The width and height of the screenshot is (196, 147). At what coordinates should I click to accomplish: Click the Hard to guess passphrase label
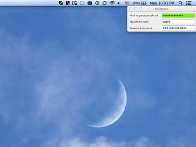click(x=144, y=15)
